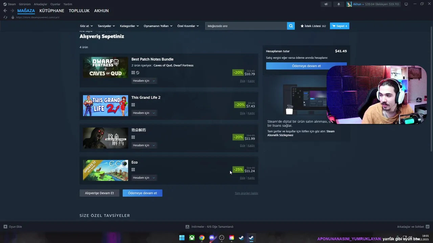Switch to the KÜTÜPHANE tab
The width and height of the screenshot is (433, 243).
[x=52, y=11]
